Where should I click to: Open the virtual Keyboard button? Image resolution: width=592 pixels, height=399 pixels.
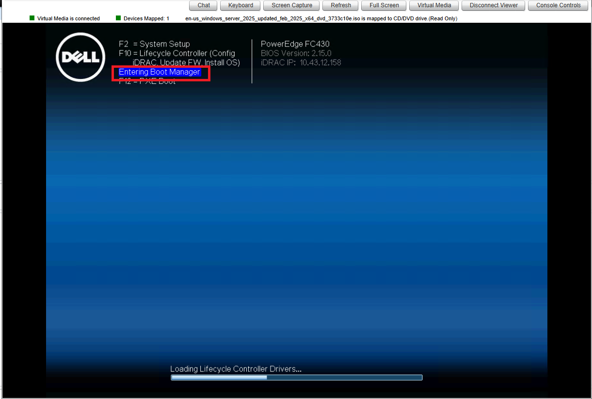coord(240,5)
